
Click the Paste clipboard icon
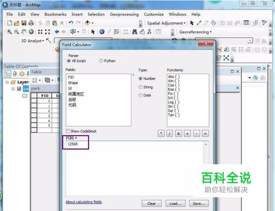(54, 23)
